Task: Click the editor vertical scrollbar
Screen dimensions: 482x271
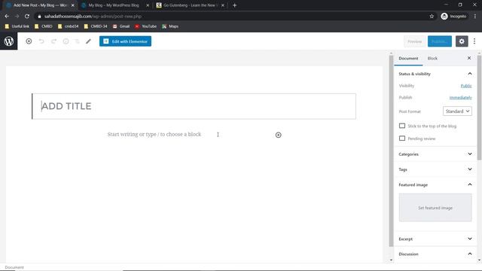Action: coord(391,151)
